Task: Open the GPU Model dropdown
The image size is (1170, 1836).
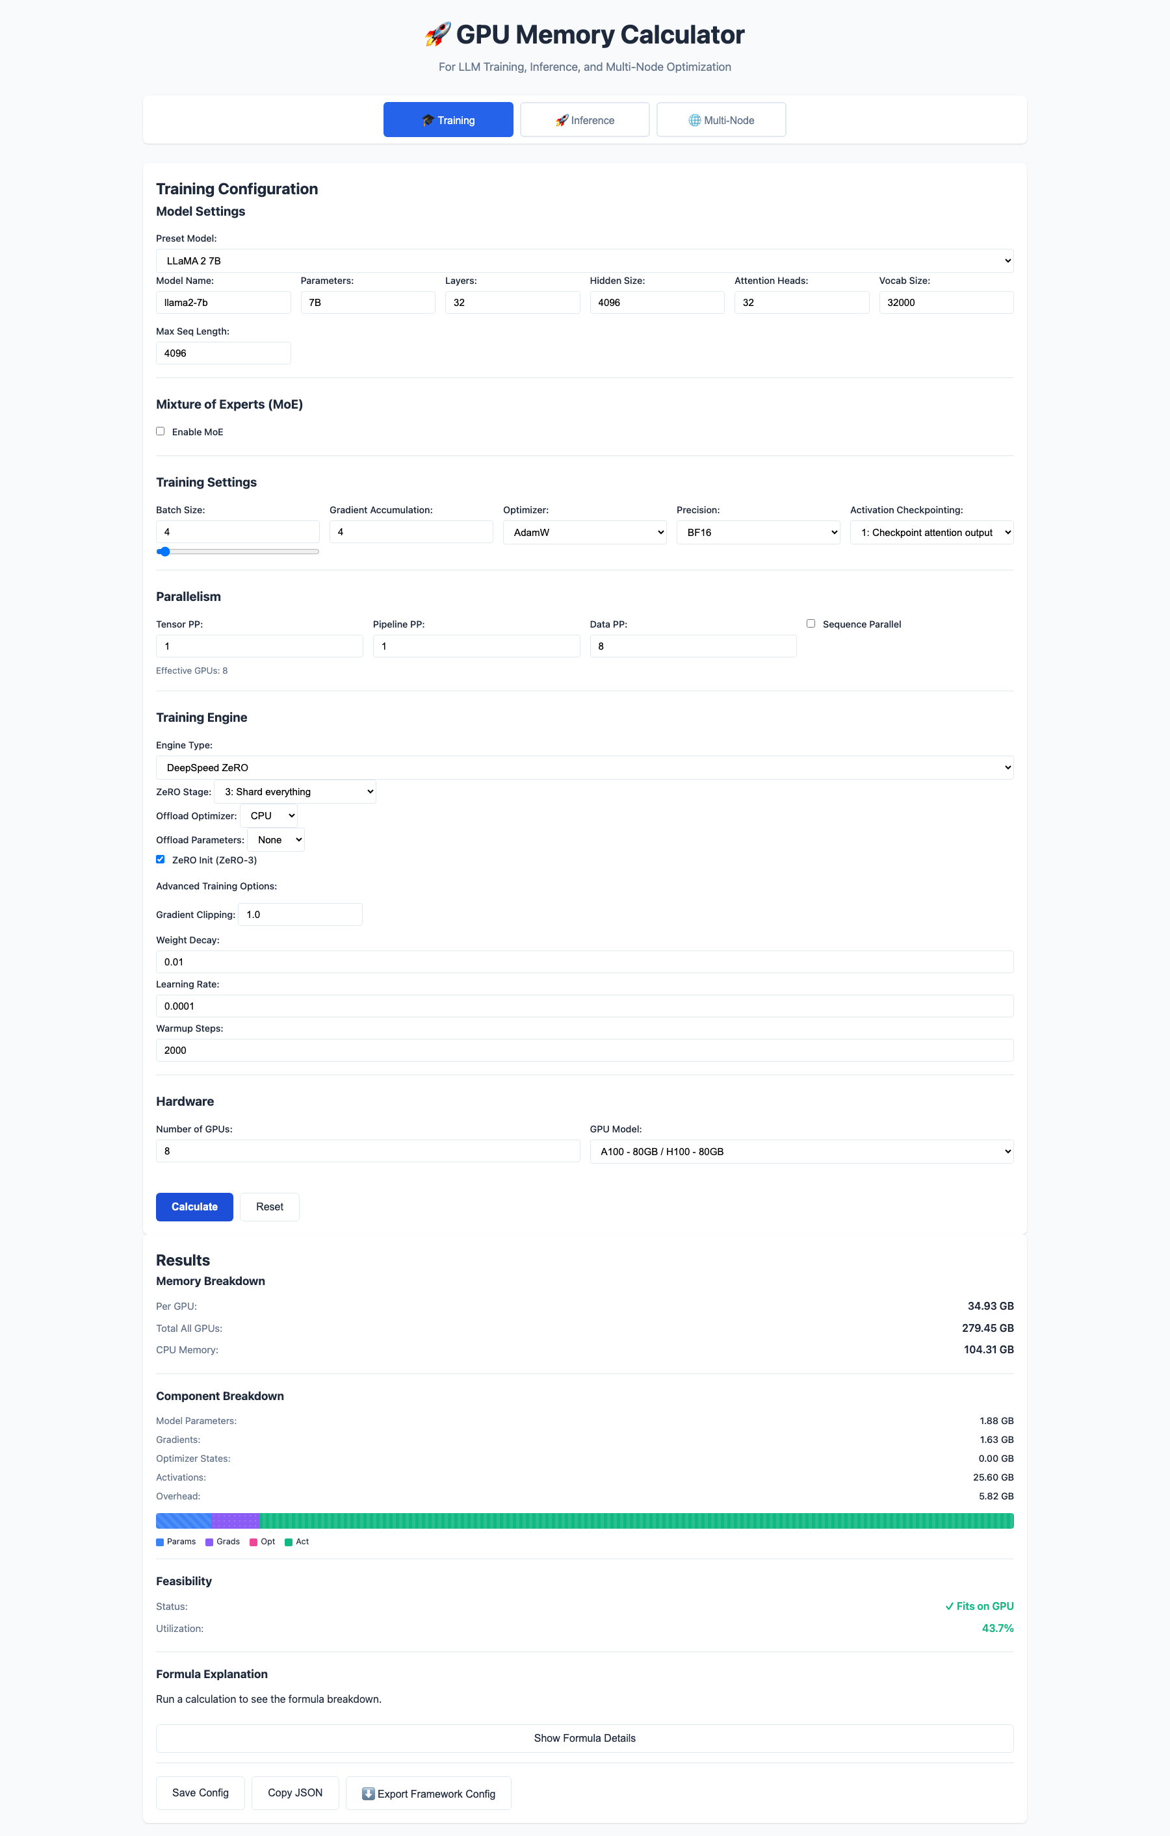Action: pos(801,1151)
